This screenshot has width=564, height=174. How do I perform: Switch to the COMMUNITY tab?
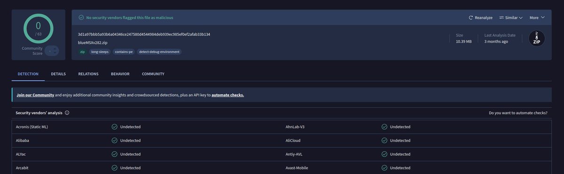(153, 74)
